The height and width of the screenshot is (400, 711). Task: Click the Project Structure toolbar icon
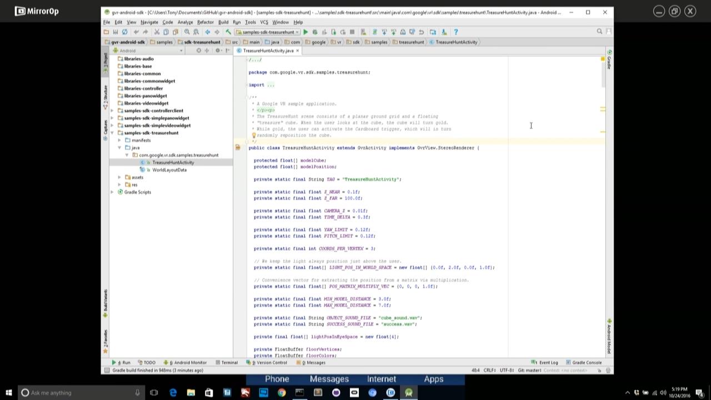point(432,32)
